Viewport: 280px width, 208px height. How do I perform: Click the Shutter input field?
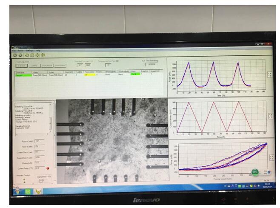coord(37,162)
